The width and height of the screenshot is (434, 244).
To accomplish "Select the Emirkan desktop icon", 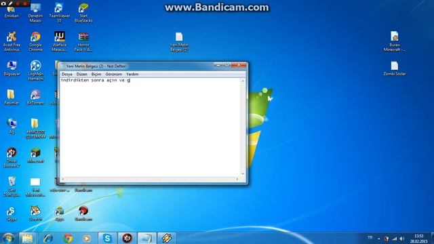I will [12, 11].
